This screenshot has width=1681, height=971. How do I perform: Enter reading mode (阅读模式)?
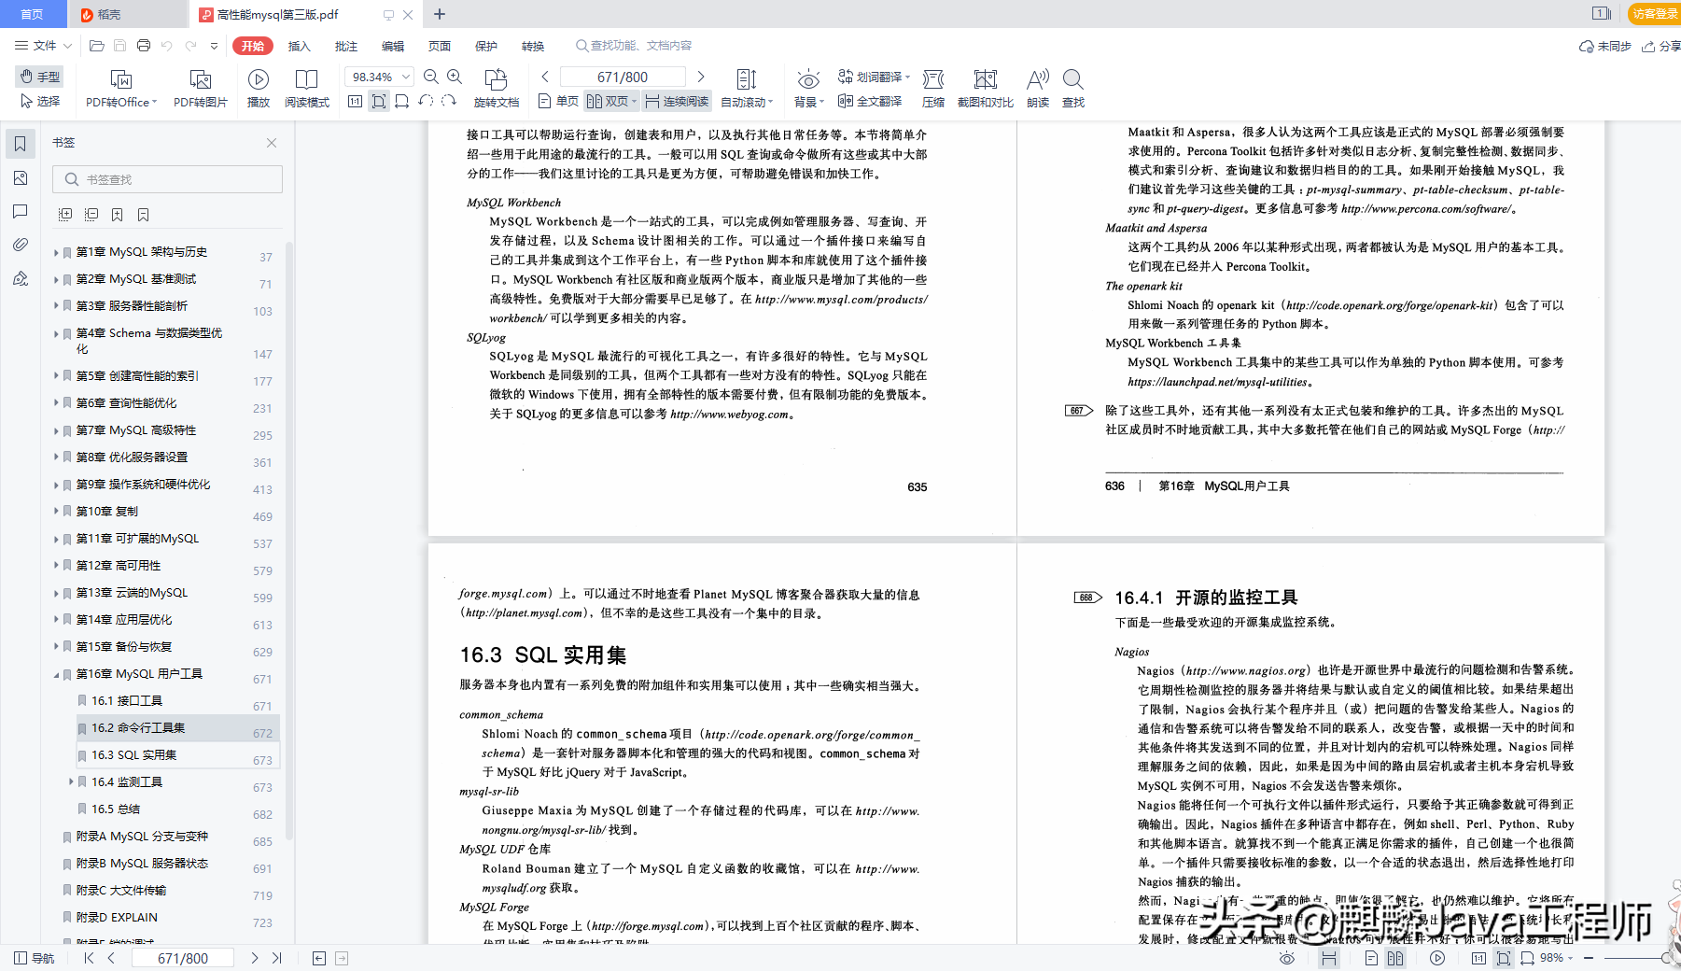click(x=307, y=89)
